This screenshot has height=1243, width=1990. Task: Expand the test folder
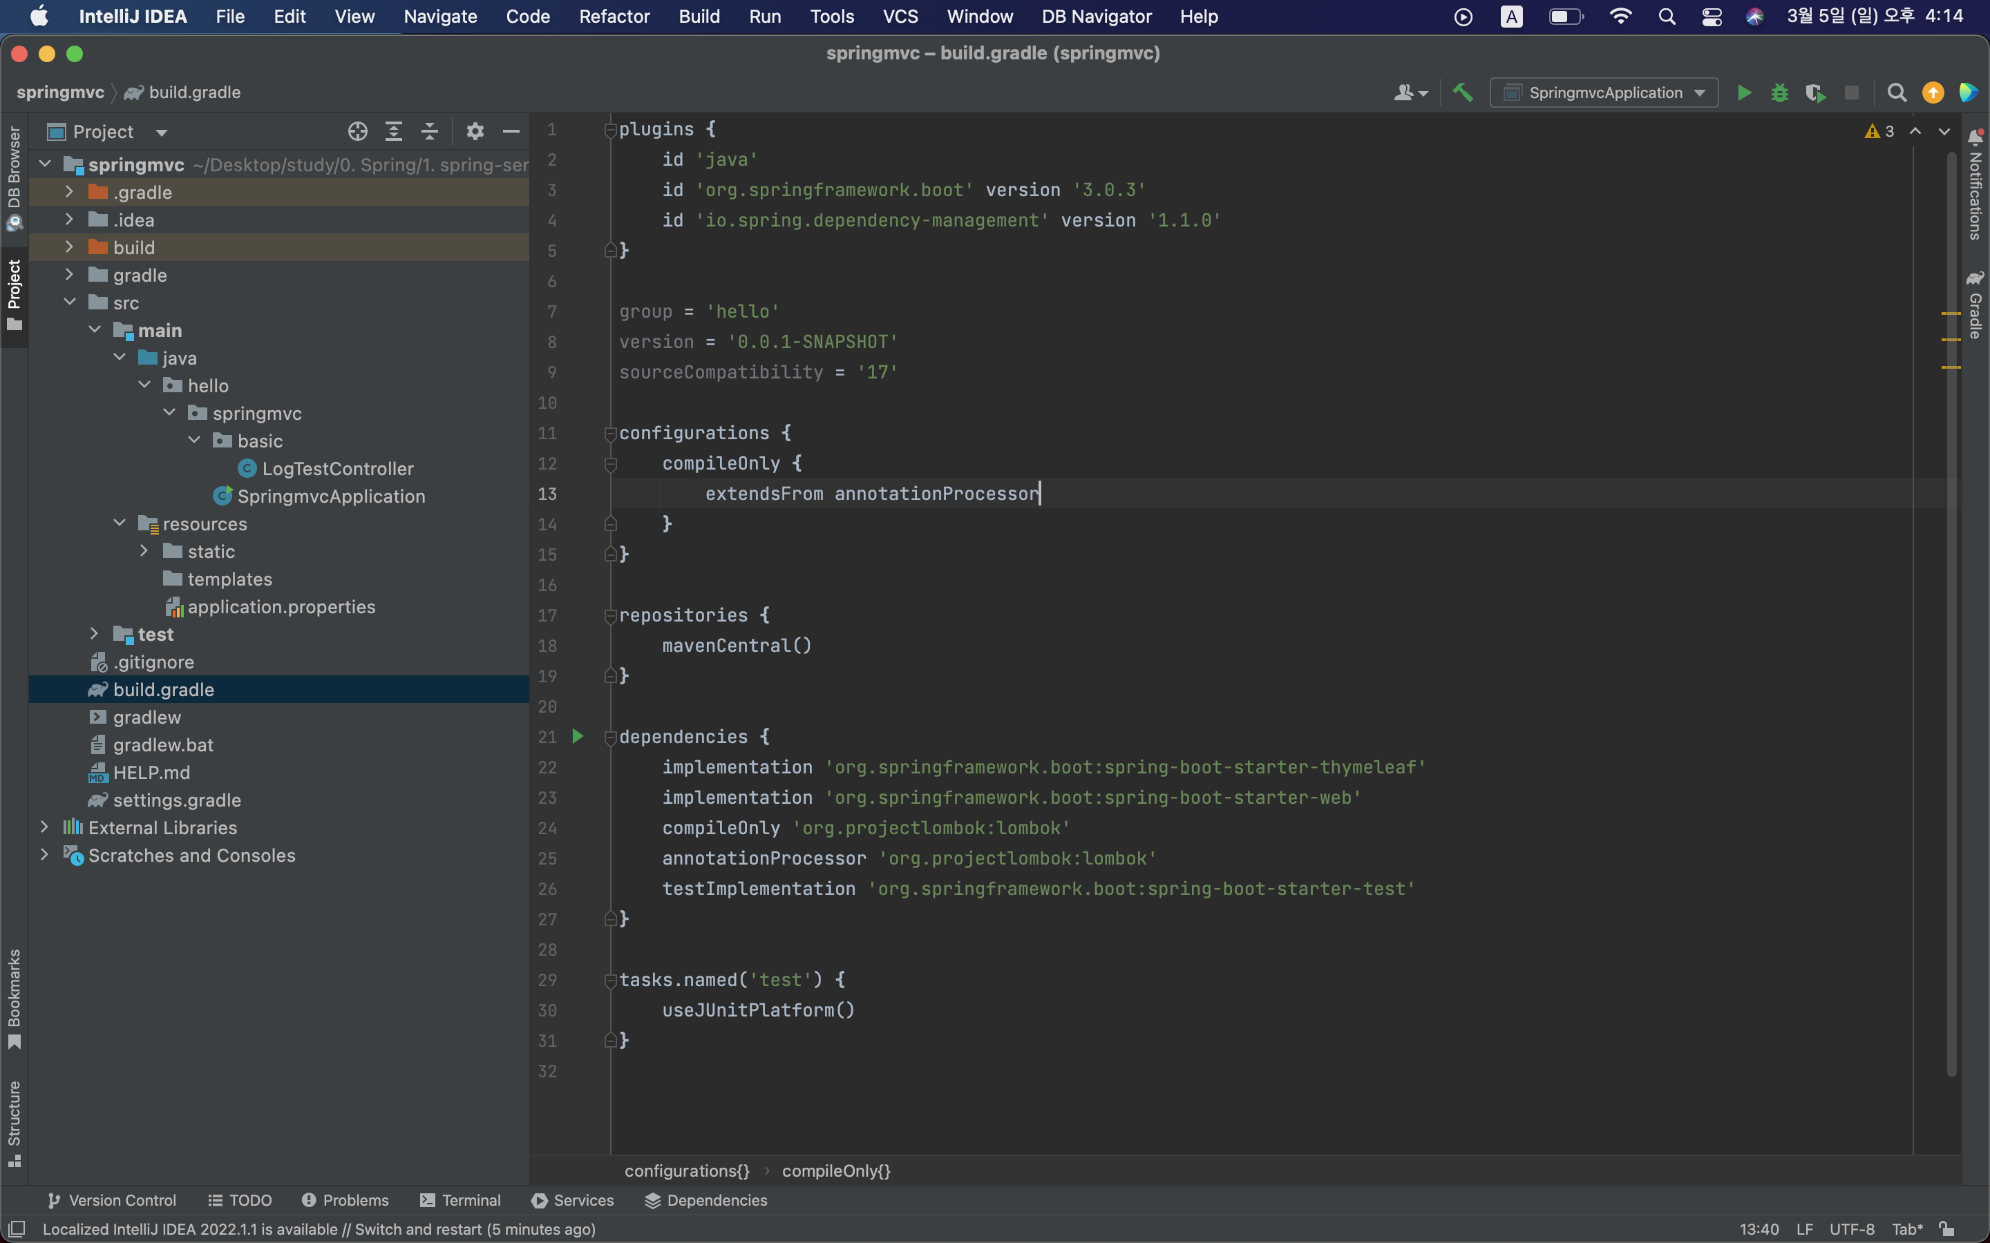click(94, 634)
